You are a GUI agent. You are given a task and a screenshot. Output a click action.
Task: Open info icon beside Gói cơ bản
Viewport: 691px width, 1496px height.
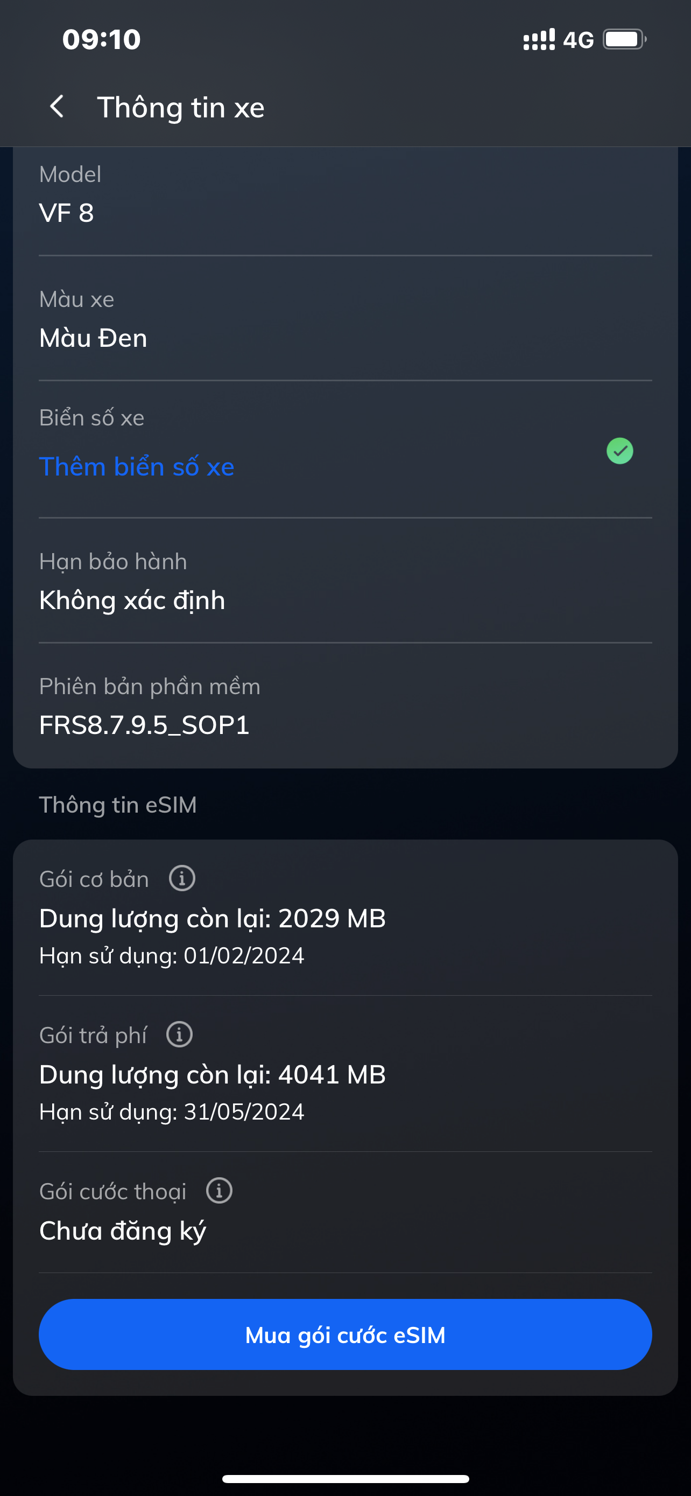[182, 878]
